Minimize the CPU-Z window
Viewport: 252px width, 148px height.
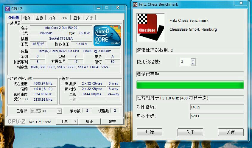99,7
